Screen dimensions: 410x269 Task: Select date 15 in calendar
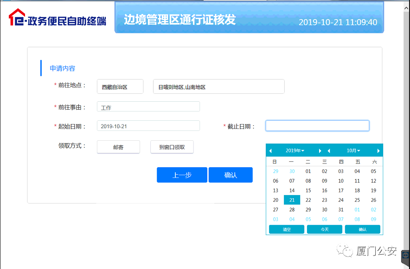308,190
